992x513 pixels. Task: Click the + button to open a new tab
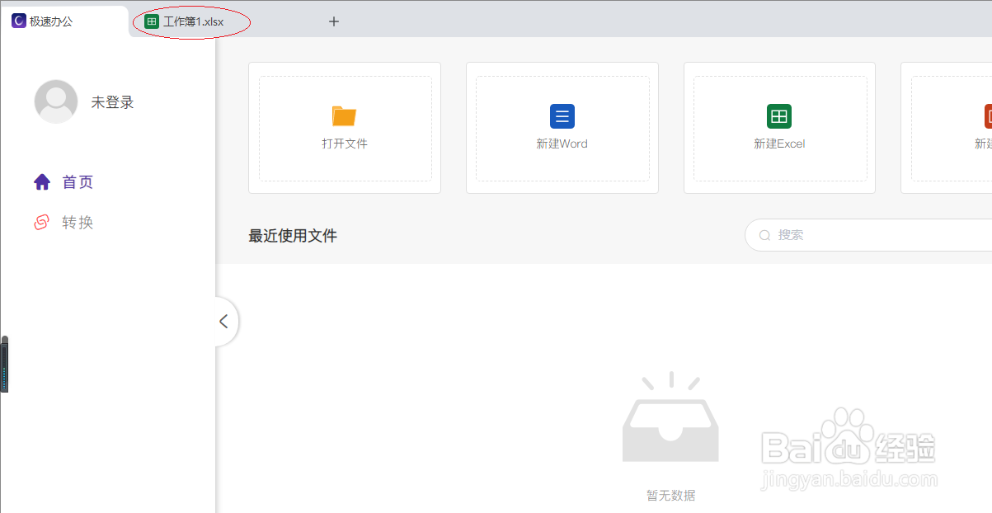point(333,21)
